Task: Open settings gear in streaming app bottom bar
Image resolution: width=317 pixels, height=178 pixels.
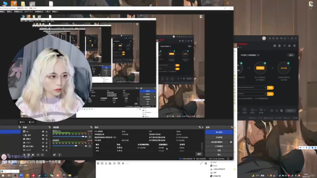Action: (x=281, y=111)
